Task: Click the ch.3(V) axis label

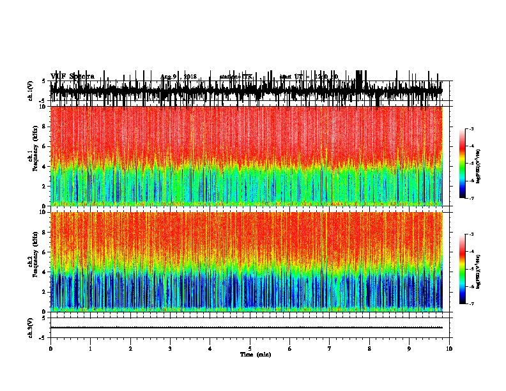Action: [x=31, y=328]
